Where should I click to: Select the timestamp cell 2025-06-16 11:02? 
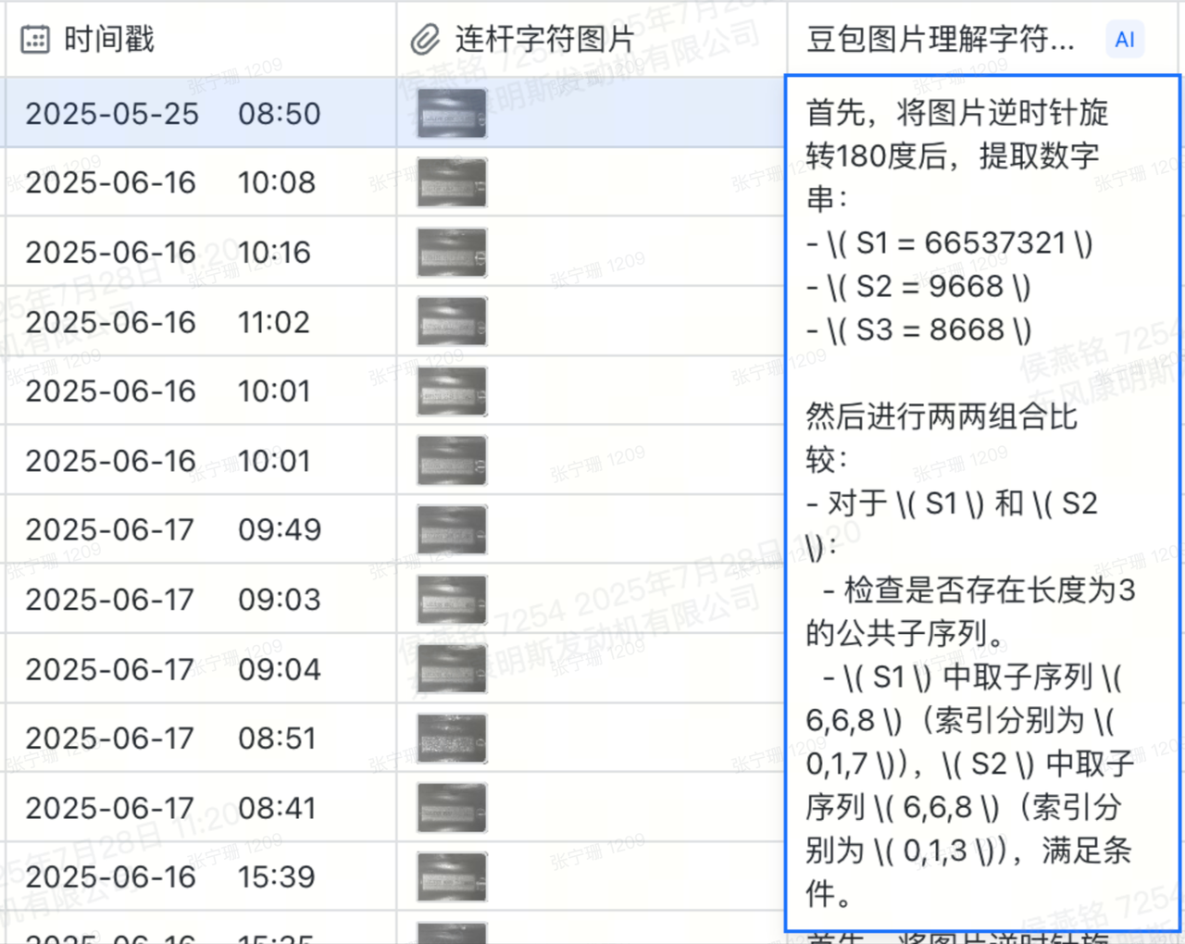pos(168,322)
